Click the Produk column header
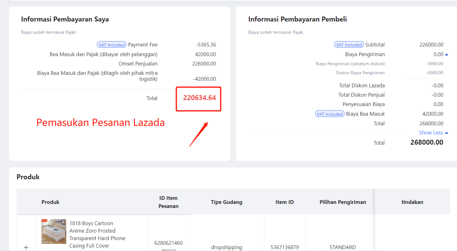 pyautogui.click(x=50, y=202)
